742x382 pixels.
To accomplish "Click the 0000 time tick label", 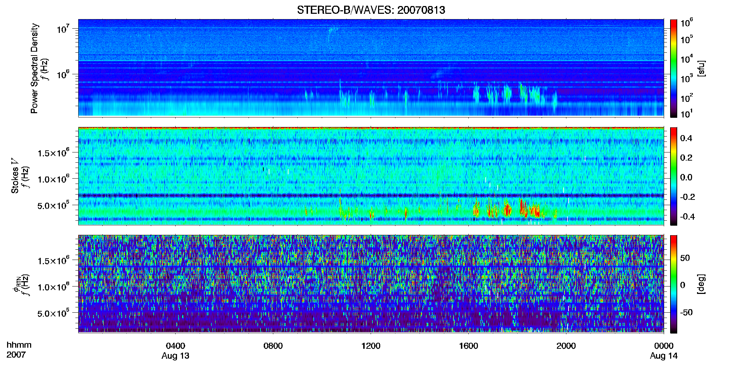I will (664, 346).
